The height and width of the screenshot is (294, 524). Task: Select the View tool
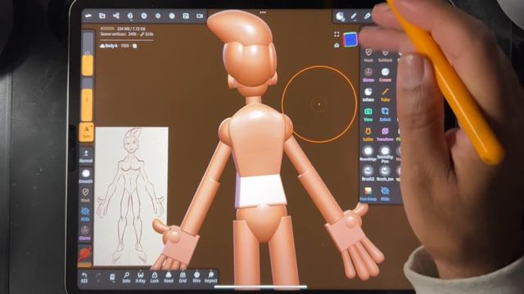click(368, 114)
